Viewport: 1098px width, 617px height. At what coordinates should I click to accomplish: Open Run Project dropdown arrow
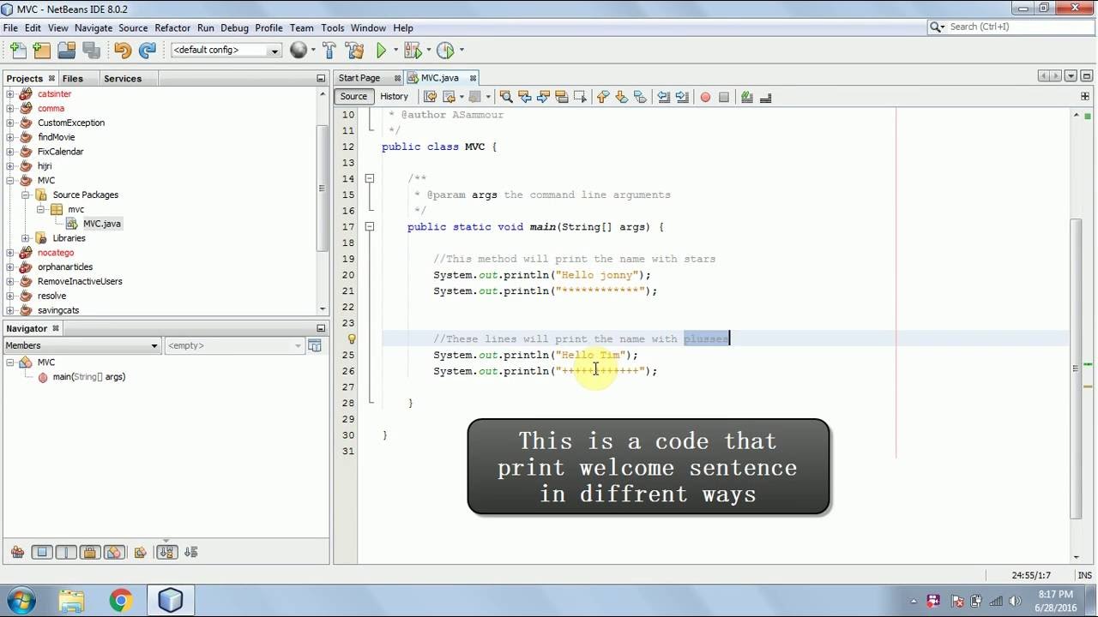point(395,51)
